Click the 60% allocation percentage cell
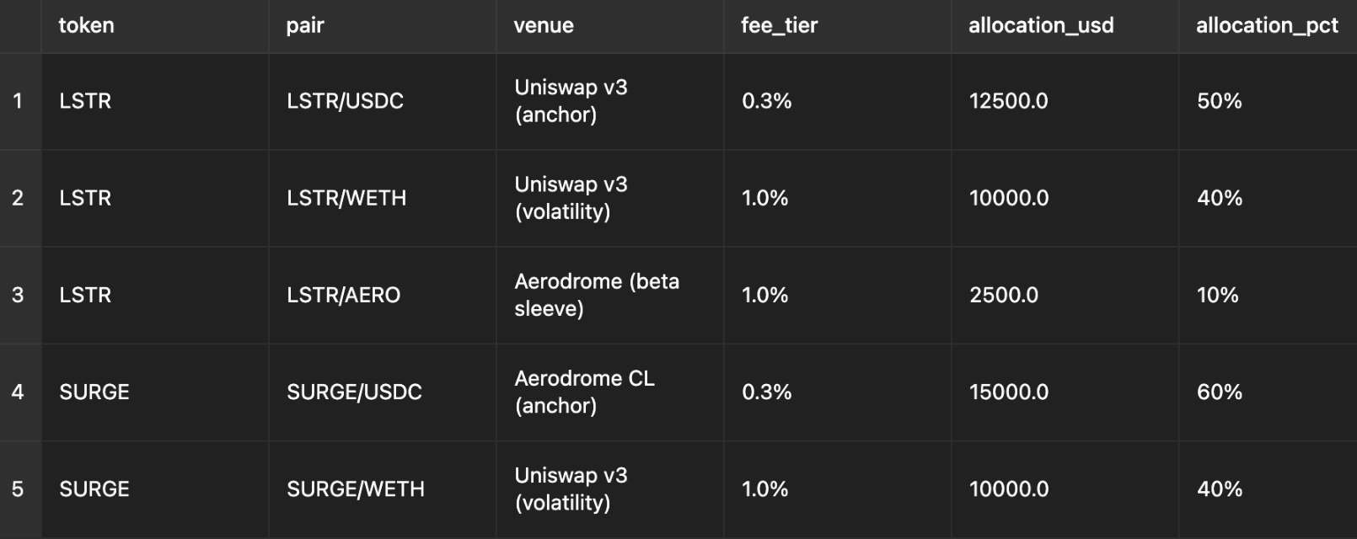 coord(1220,392)
